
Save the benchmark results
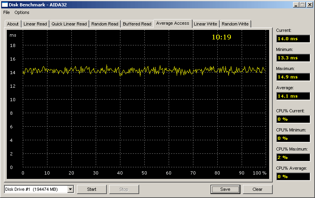225,189
